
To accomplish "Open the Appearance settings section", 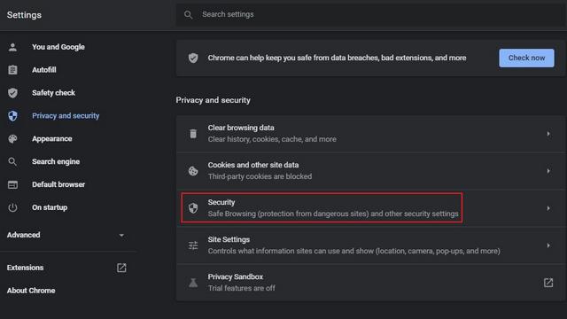I will pyautogui.click(x=51, y=139).
